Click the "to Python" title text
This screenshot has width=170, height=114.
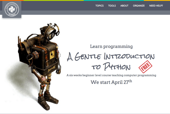(111, 67)
